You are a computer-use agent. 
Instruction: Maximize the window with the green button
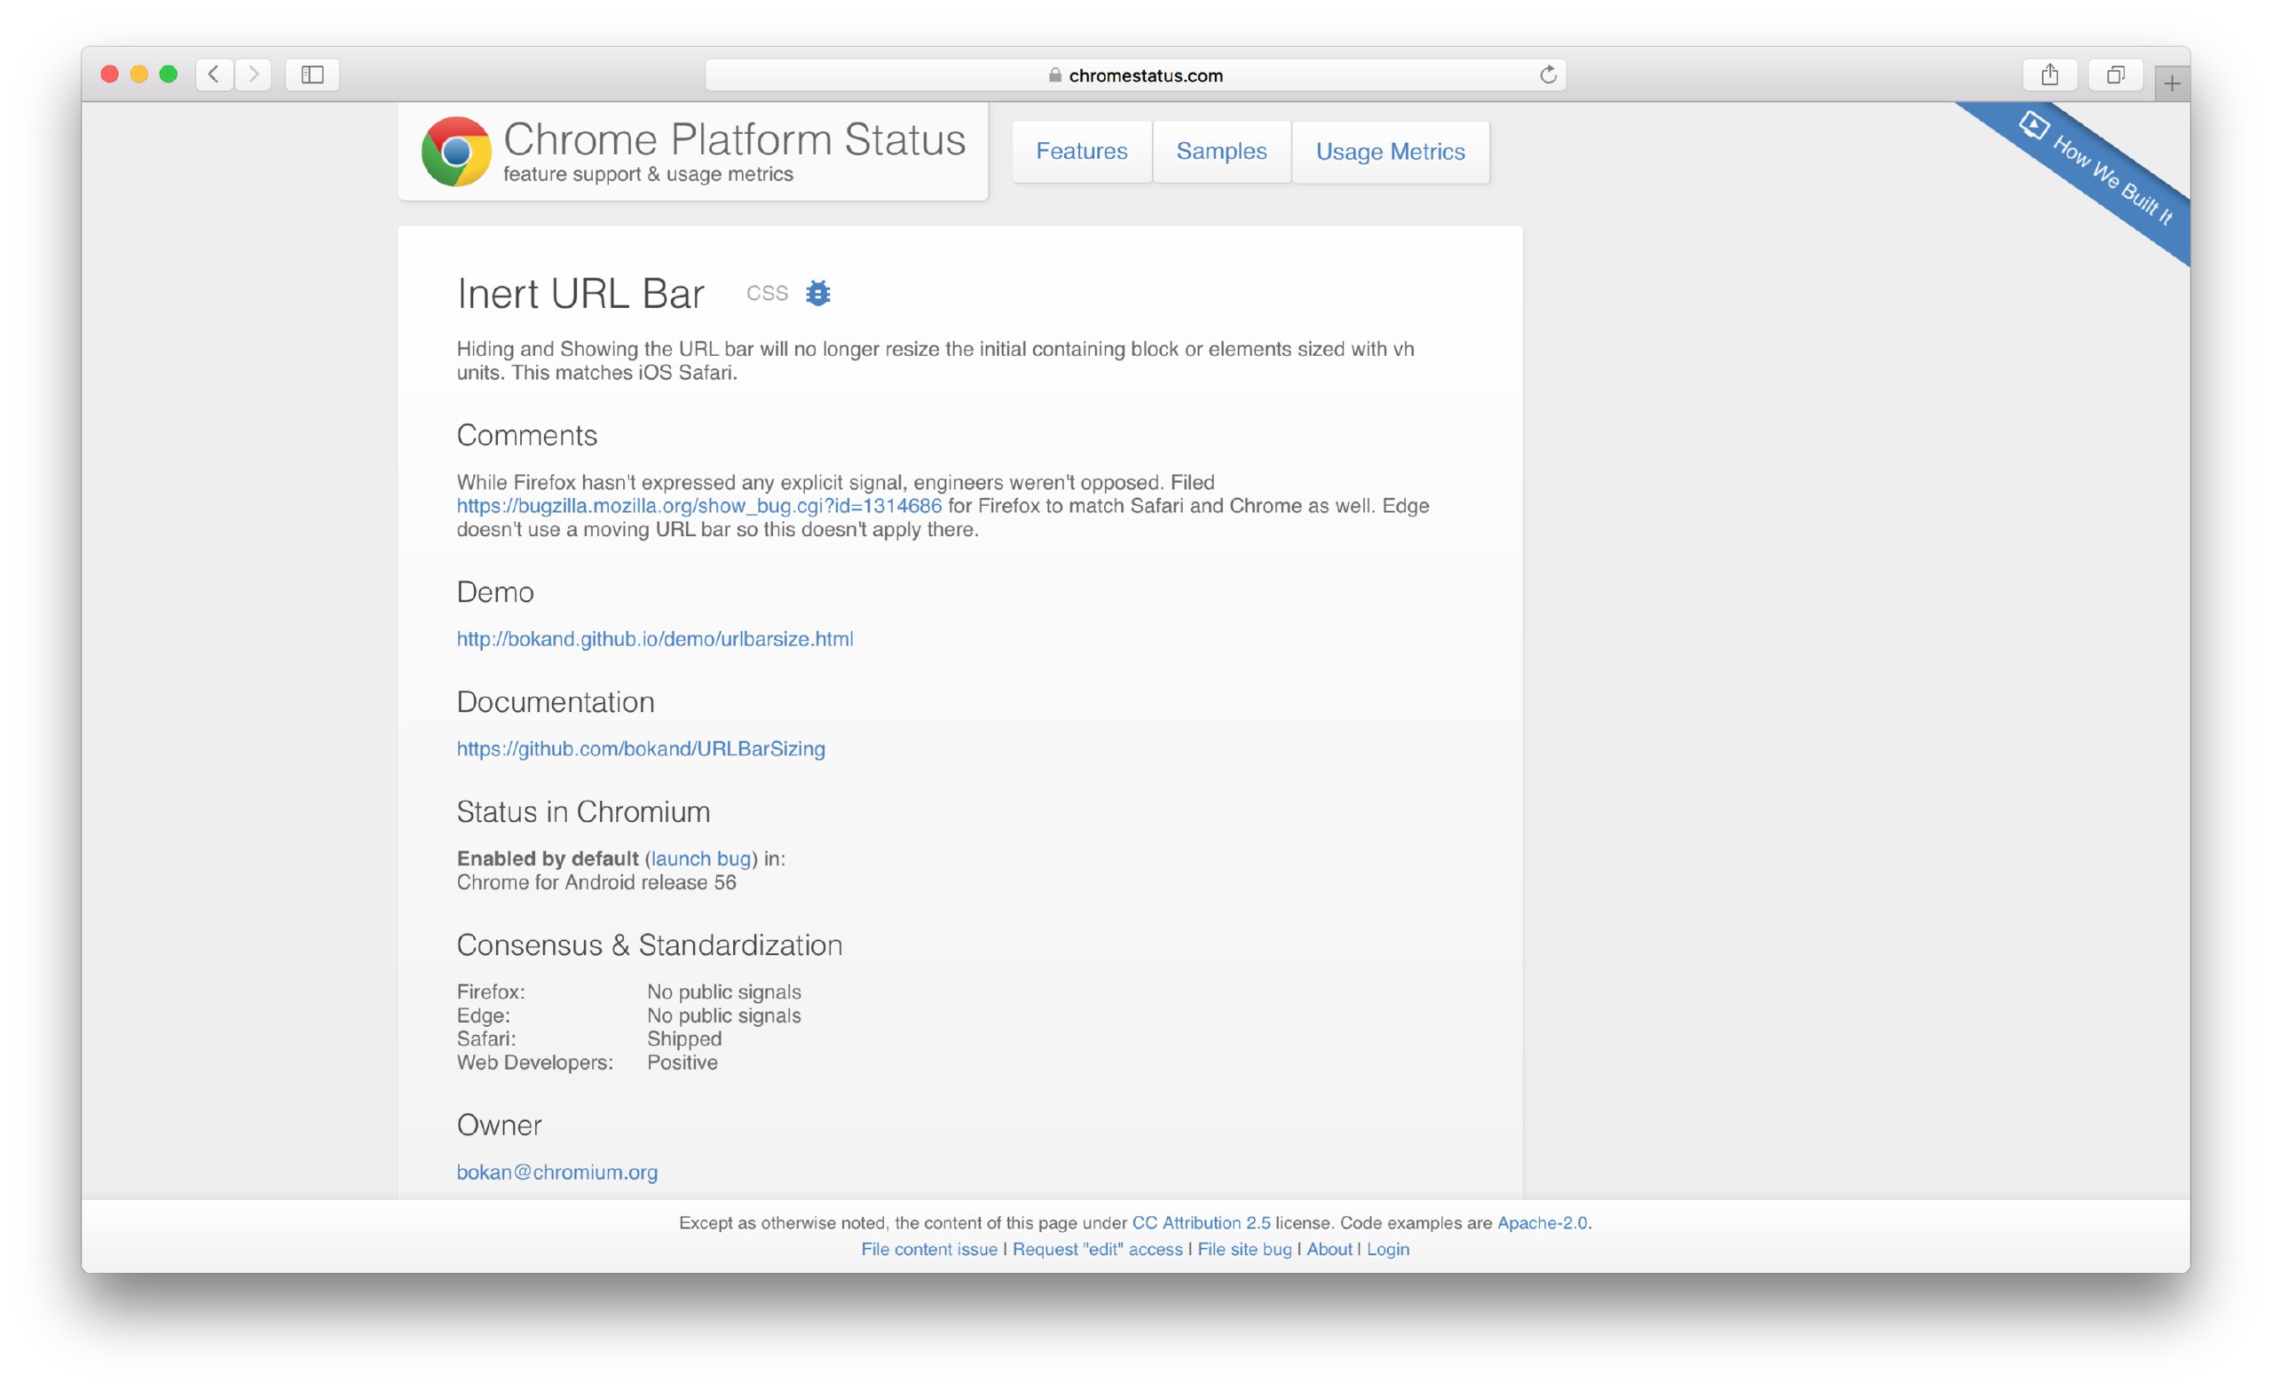(169, 75)
